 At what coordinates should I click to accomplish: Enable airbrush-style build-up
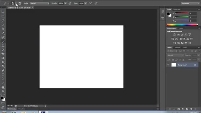point(90,3)
